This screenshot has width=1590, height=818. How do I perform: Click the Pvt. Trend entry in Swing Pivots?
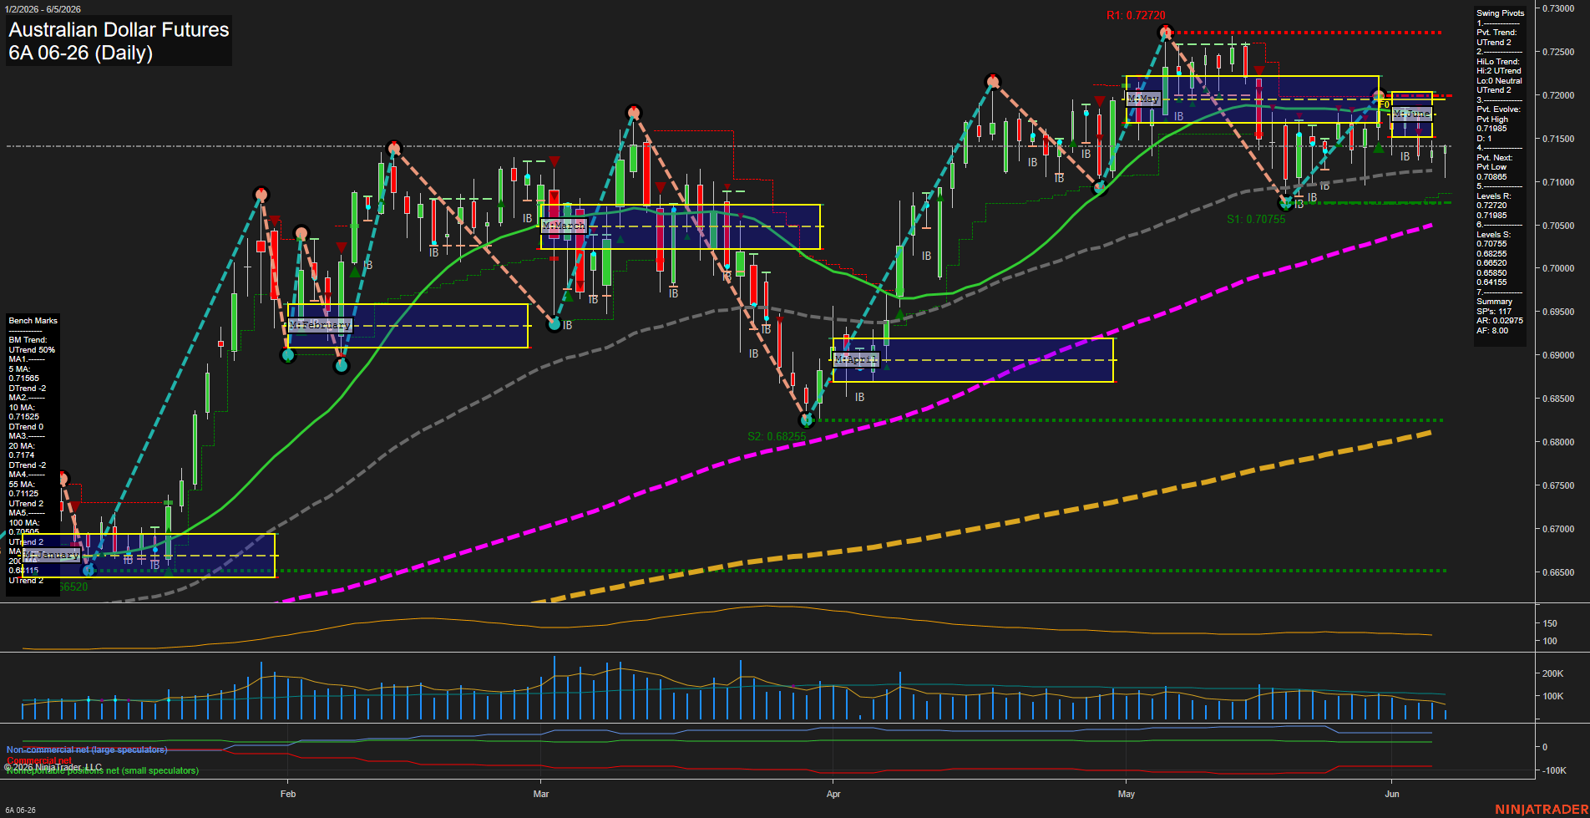pos(1496,33)
